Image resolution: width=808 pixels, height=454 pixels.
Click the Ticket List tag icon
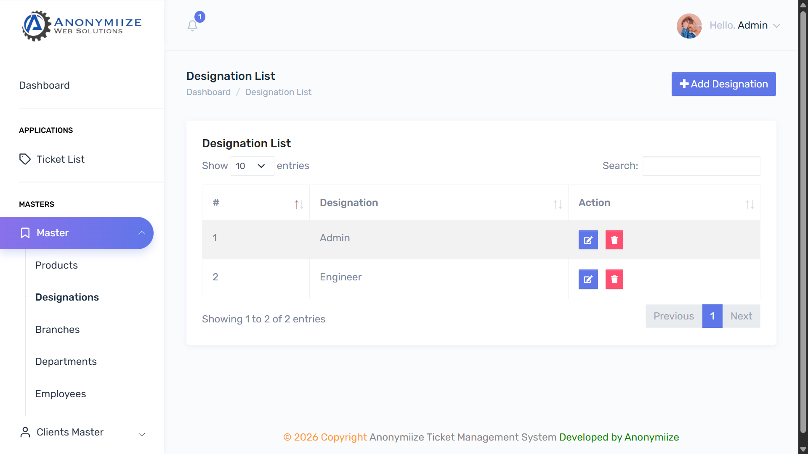25,159
